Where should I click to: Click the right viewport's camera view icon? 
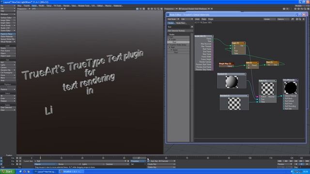284,9
